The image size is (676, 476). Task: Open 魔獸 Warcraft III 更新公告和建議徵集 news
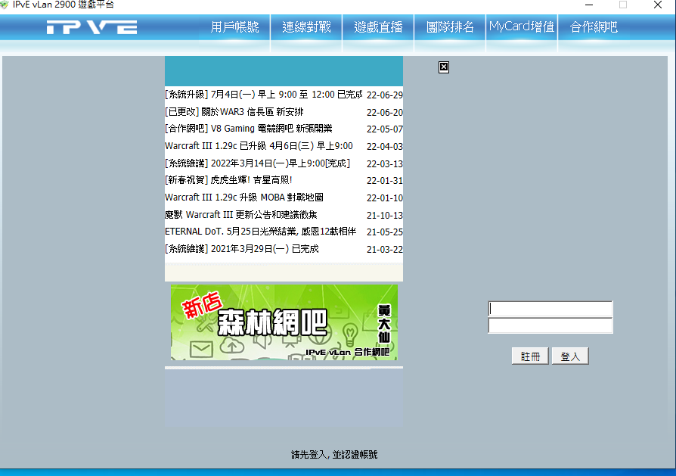point(241,214)
